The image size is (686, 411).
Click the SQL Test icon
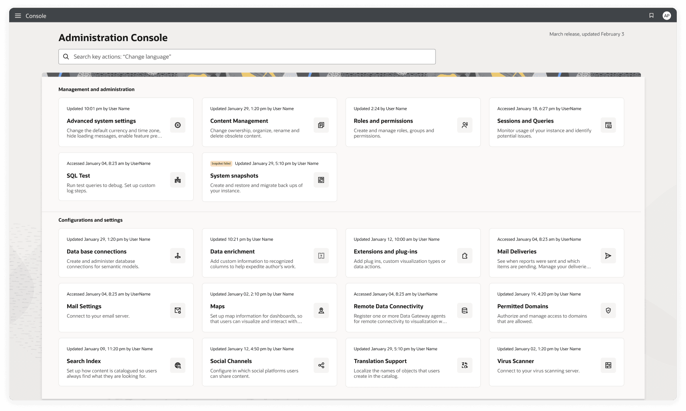[178, 180]
